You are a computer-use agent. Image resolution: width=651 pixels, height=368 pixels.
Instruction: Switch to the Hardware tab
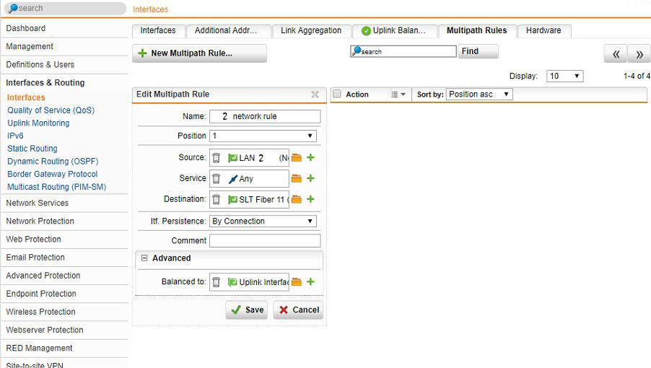click(543, 31)
